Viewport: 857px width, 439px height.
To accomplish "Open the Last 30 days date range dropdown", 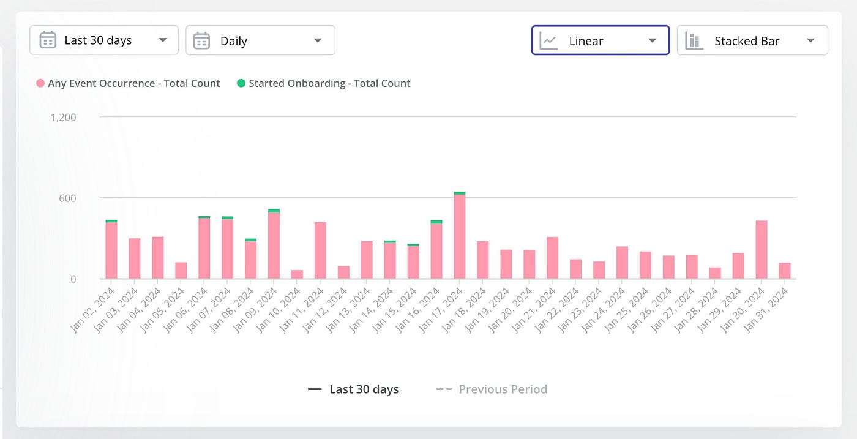I will (104, 40).
